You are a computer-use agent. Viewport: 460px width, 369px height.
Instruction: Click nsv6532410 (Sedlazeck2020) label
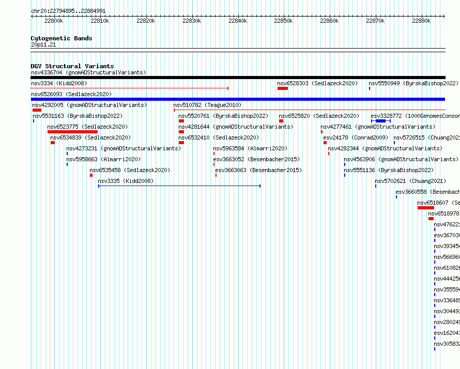click(x=219, y=137)
